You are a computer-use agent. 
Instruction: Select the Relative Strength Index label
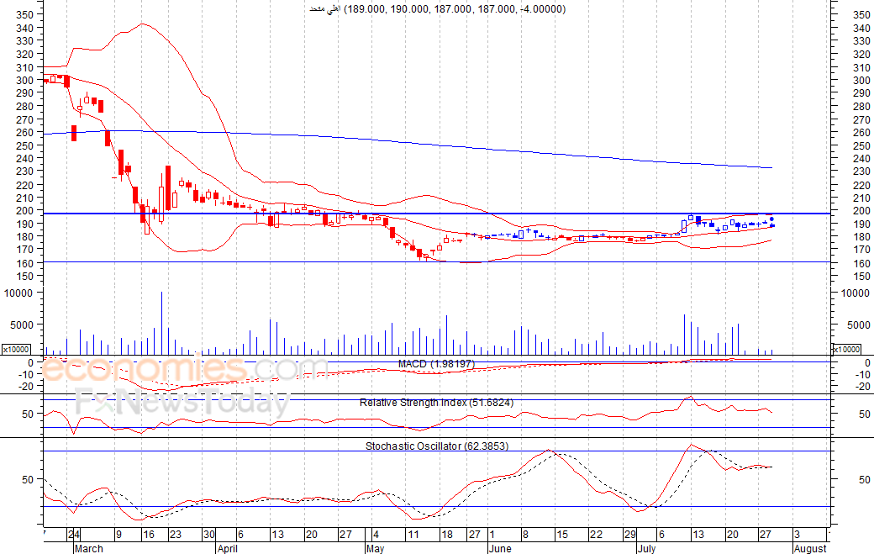pyautogui.click(x=436, y=403)
